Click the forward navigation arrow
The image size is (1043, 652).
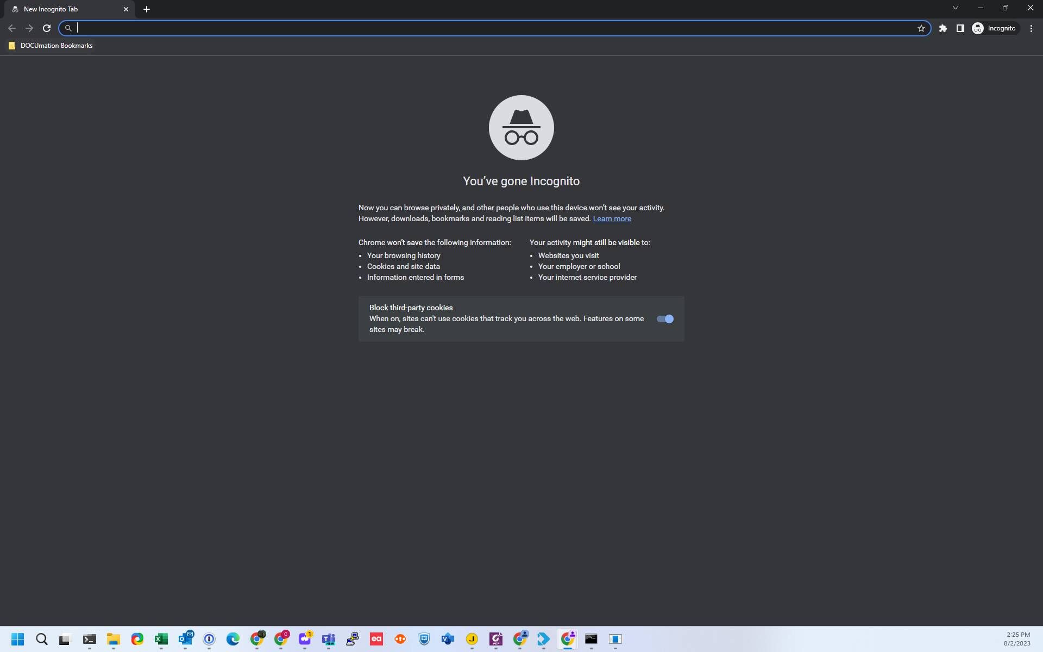pos(29,28)
